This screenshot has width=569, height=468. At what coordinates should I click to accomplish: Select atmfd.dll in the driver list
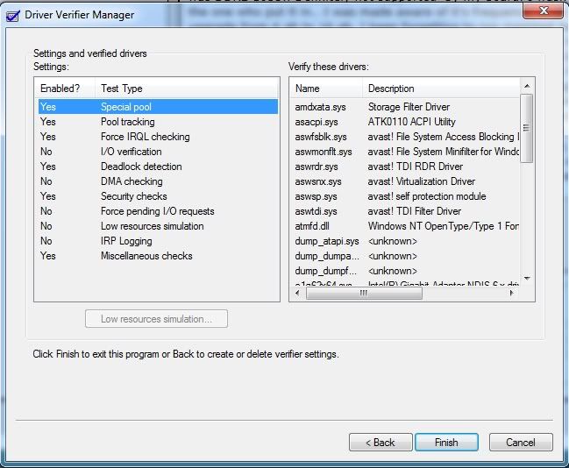(312, 226)
